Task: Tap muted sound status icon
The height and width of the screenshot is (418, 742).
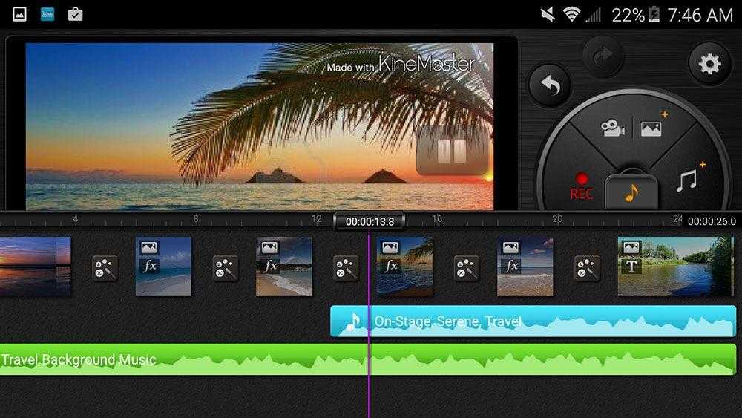Action: click(x=548, y=15)
